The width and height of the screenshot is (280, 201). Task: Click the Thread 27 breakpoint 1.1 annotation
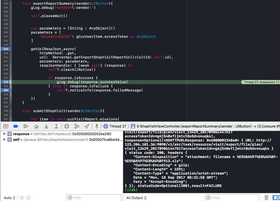(261, 82)
